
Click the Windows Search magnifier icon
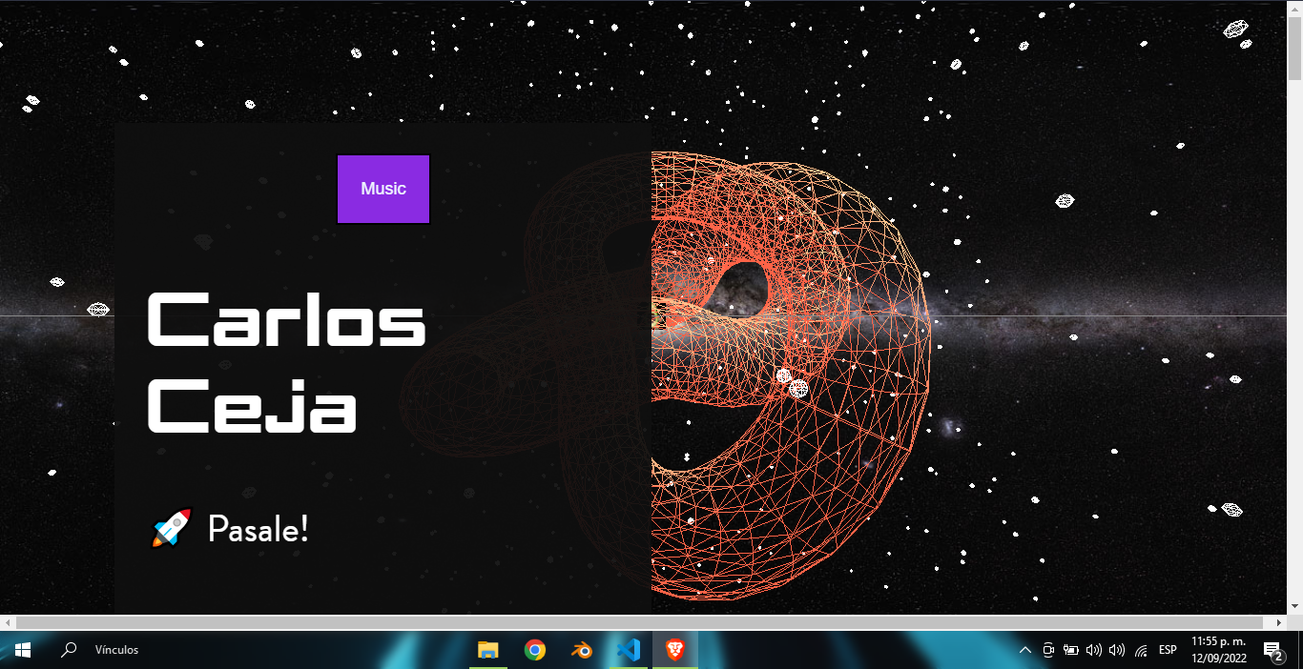tap(68, 650)
